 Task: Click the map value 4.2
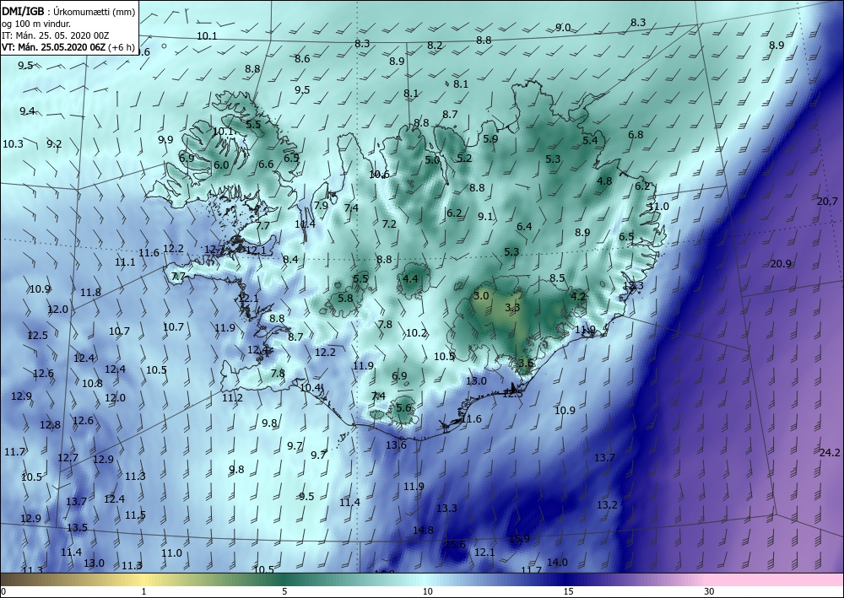pyautogui.click(x=578, y=297)
